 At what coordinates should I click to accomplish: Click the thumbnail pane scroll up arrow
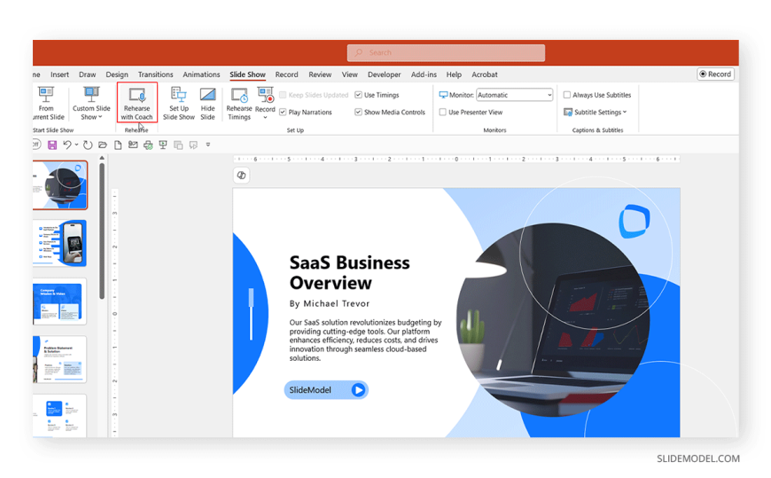point(102,158)
